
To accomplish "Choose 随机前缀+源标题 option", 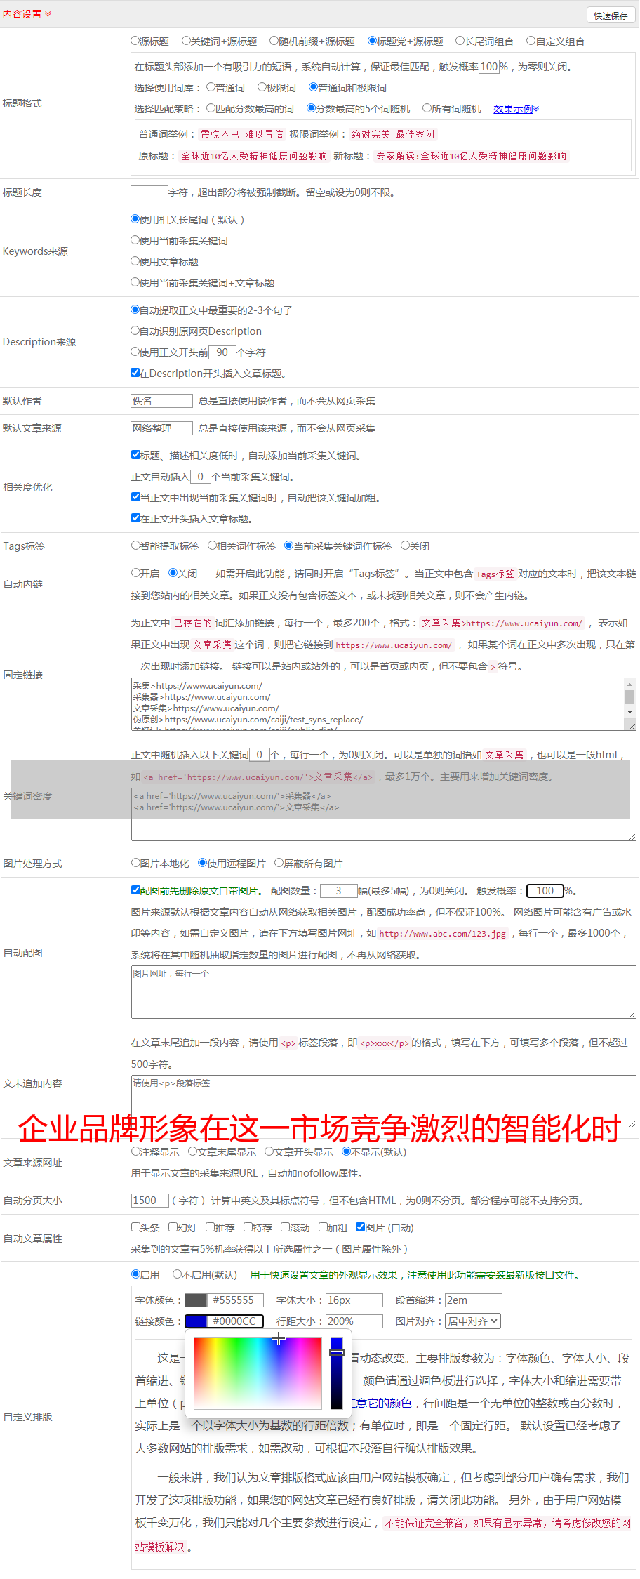I will point(274,41).
